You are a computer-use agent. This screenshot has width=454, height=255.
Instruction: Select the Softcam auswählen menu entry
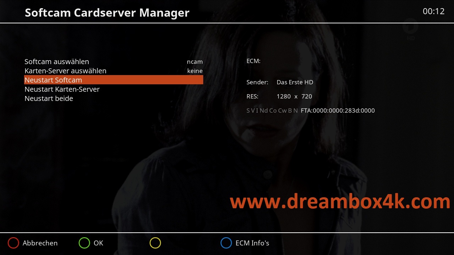coord(113,61)
